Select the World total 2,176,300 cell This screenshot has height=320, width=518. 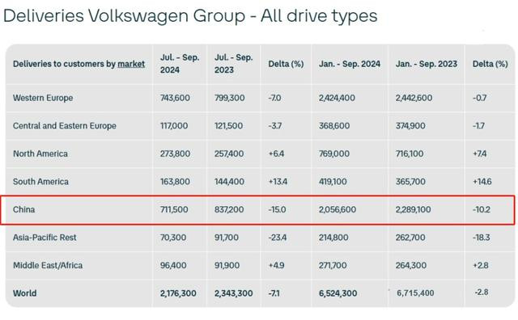(x=178, y=293)
